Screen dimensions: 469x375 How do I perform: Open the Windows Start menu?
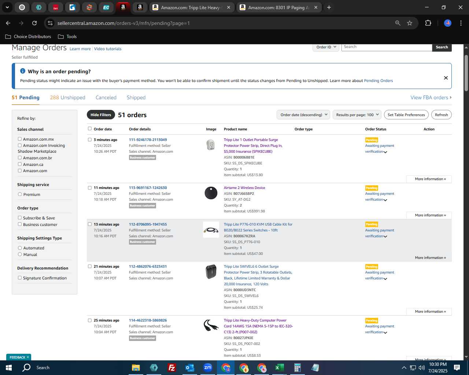pyautogui.click(x=9, y=368)
